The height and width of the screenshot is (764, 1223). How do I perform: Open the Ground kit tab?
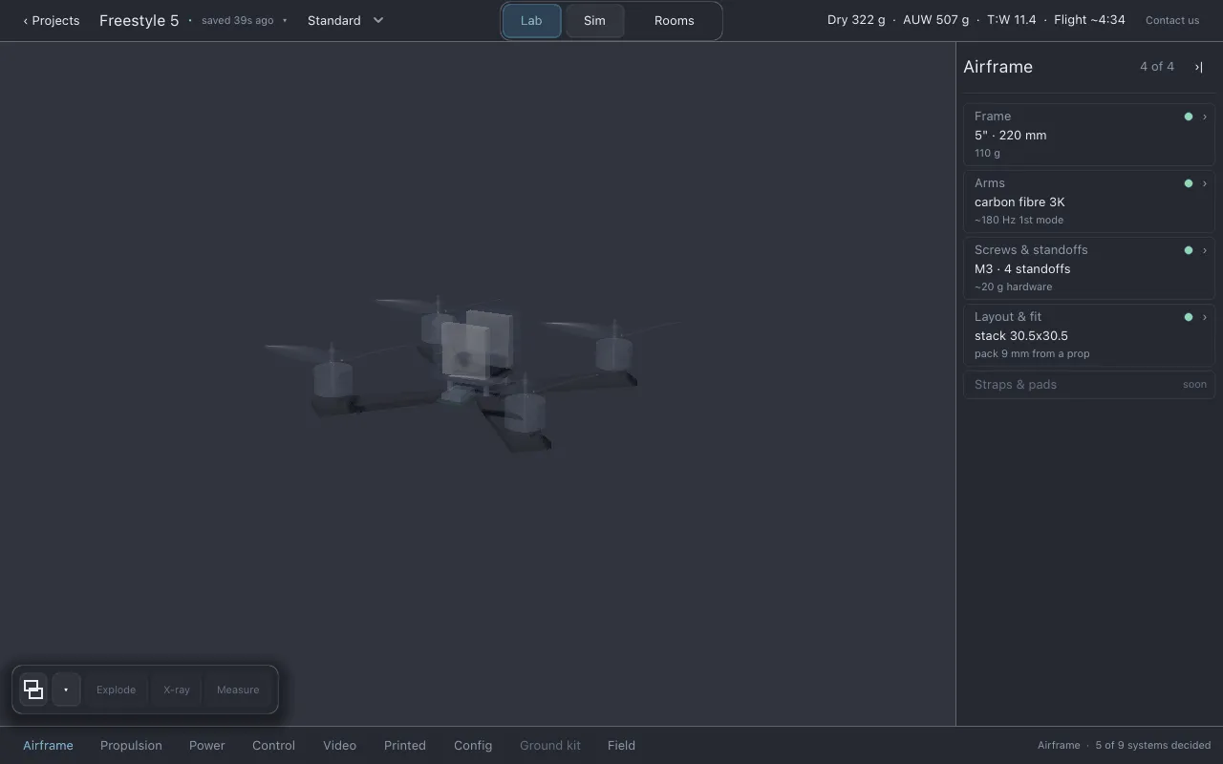tap(550, 746)
